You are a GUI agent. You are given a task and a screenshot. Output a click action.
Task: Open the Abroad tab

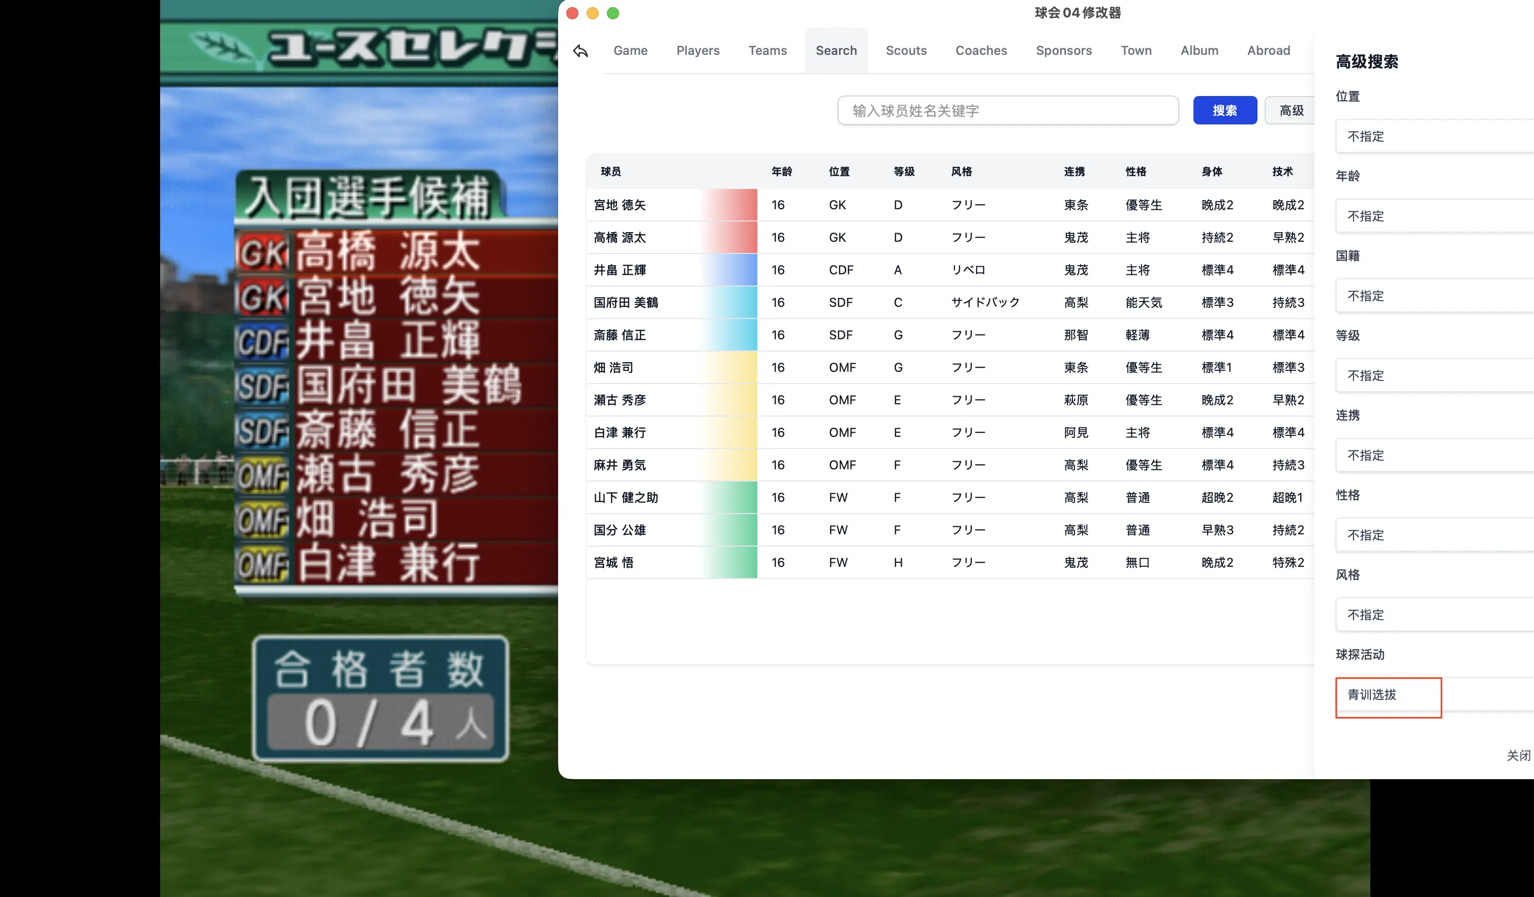[x=1269, y=51]
